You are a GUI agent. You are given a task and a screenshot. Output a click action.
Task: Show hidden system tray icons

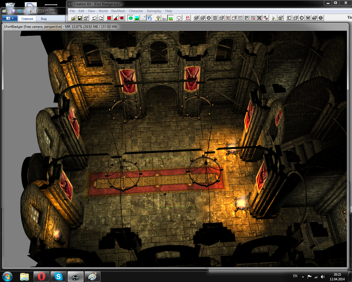point(303,277)
